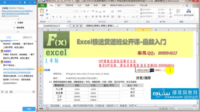The image size is (200, 112).
Task: Toggle Underline formatting
Action: [61, 16]
